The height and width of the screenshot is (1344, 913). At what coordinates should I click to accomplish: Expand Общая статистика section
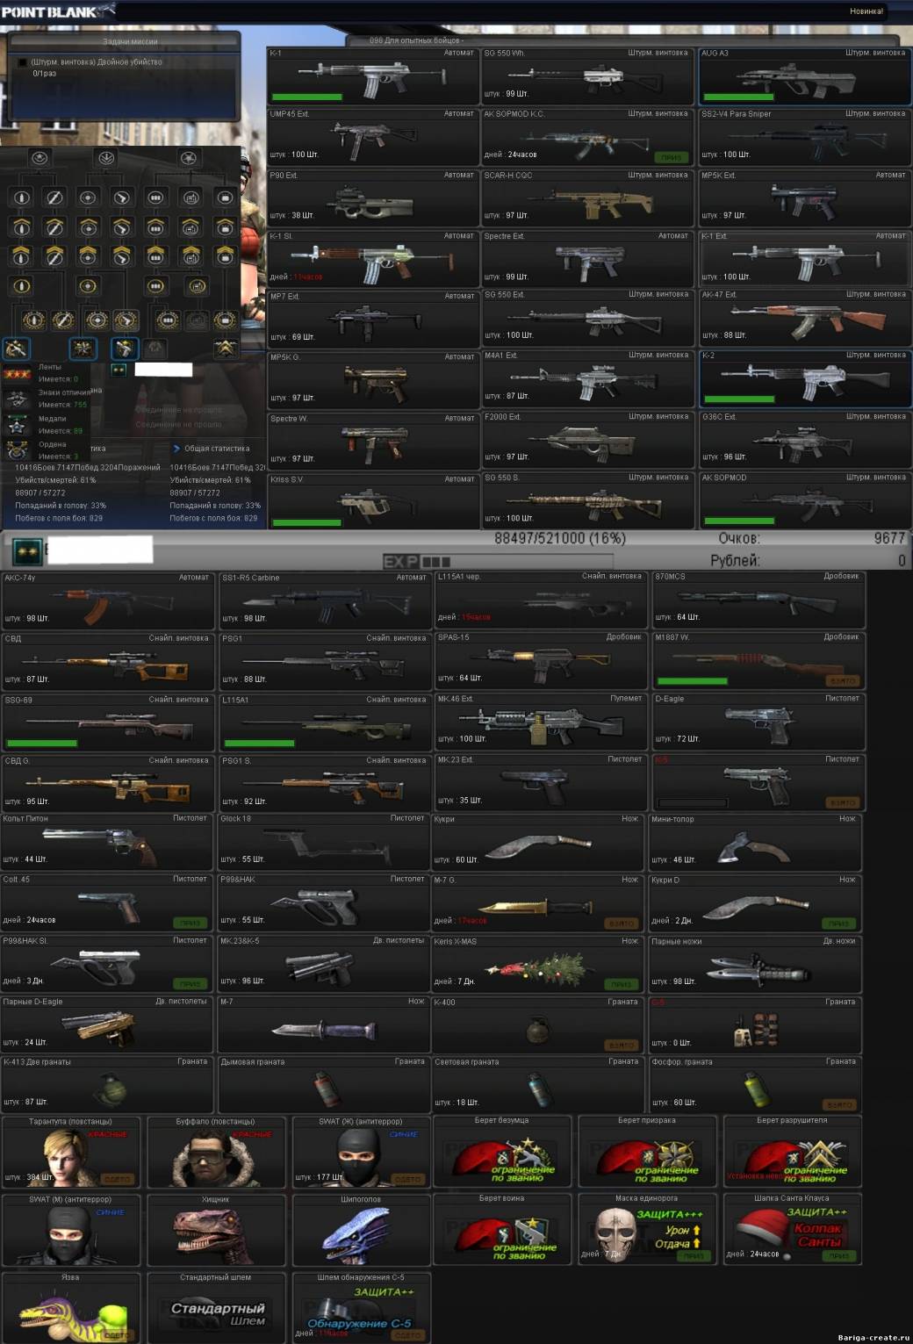click(211, 449)
